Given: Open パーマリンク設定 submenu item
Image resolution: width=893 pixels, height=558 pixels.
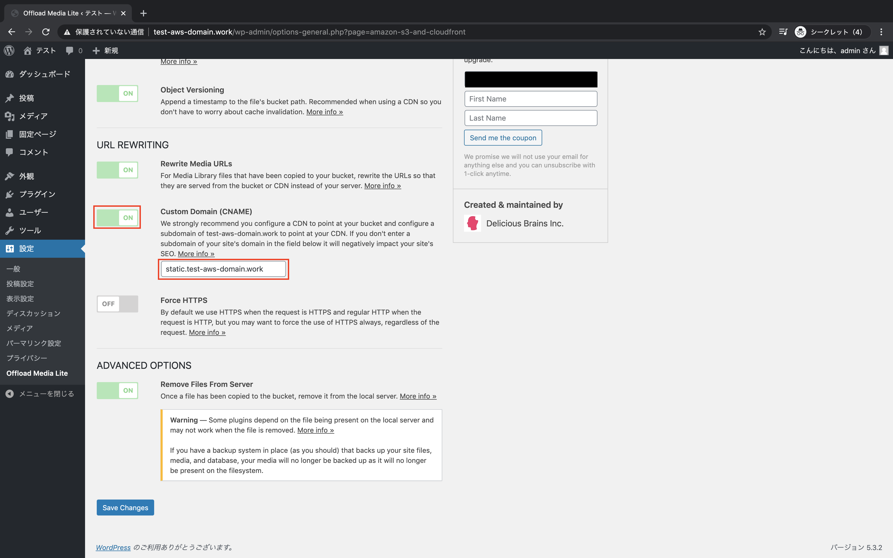Looking at the screenshot, I should pyautogui.click(x=33, y=343).
